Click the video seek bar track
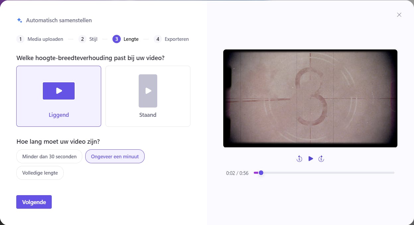This screenshot has height=225, width=414. (324, 173)
